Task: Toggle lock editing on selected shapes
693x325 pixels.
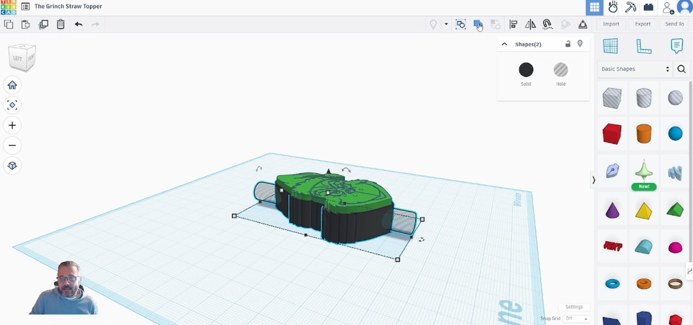Action: click(567, 44)
